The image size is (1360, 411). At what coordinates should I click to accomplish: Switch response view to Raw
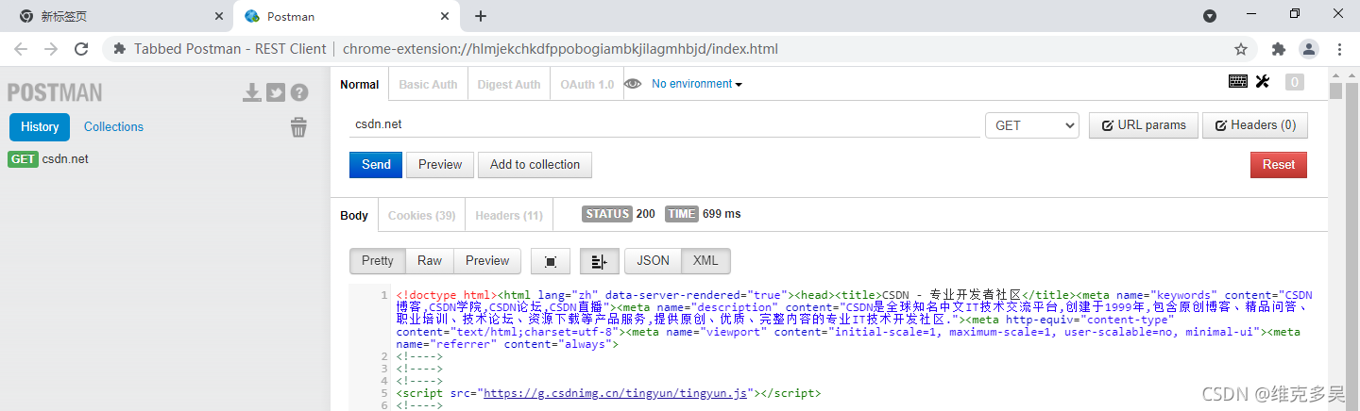point(430,261)
